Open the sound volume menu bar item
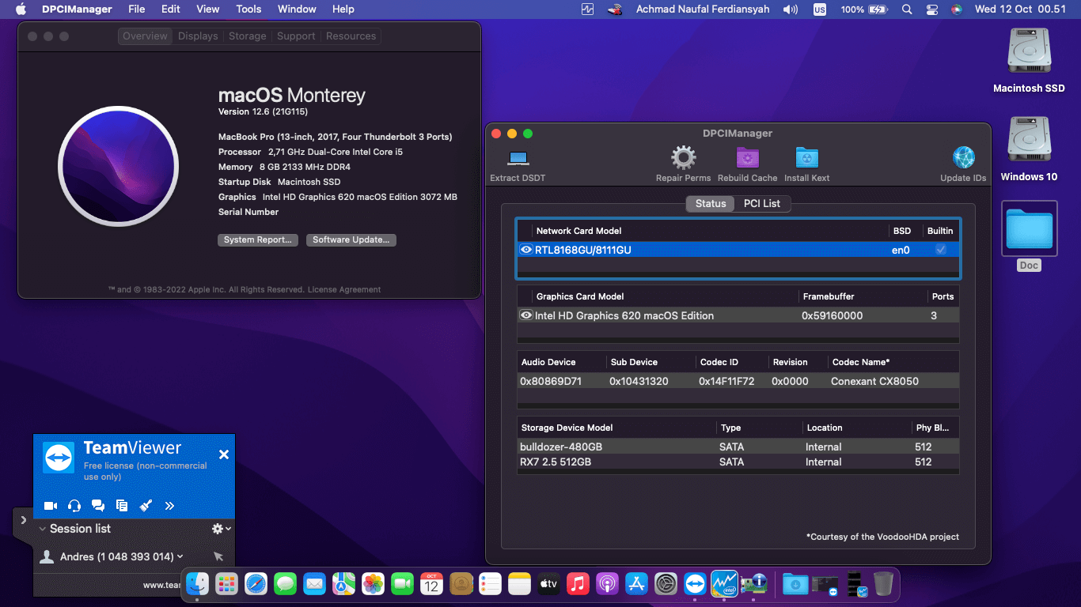1081x607 pixels. point(790,9)
